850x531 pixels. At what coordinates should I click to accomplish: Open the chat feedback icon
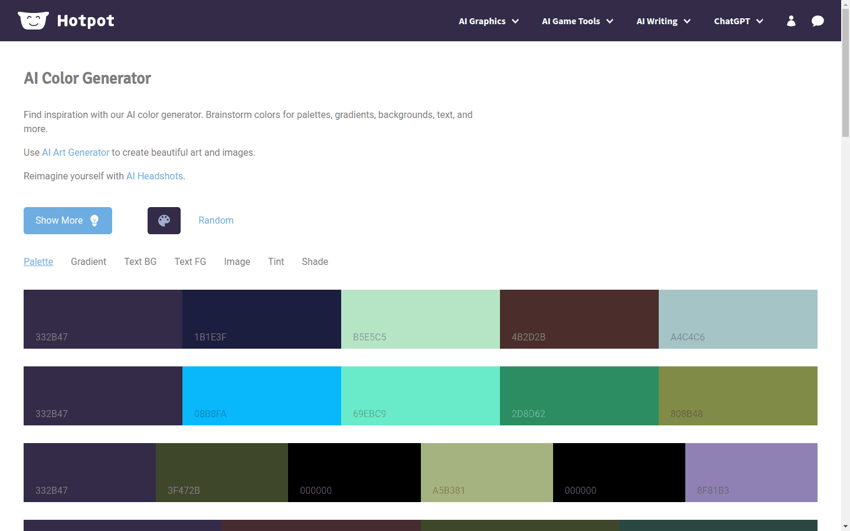818,21
